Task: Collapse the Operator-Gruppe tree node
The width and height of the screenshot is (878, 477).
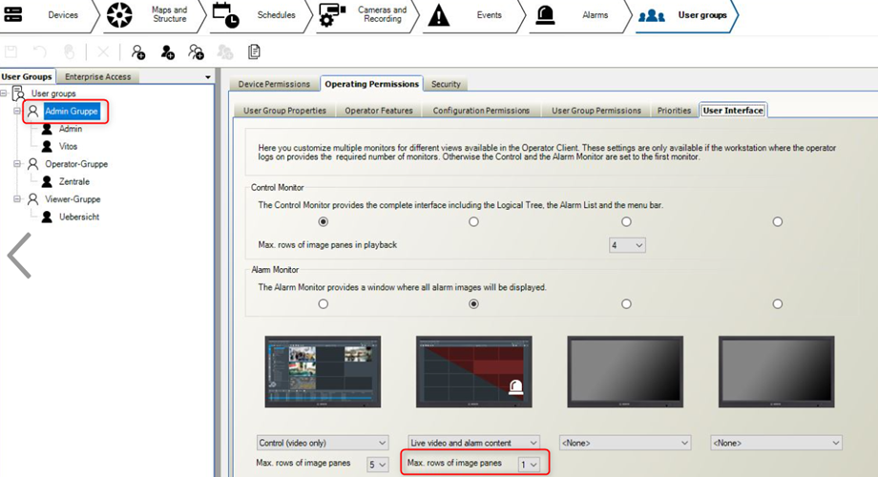Action: (17, 164)
